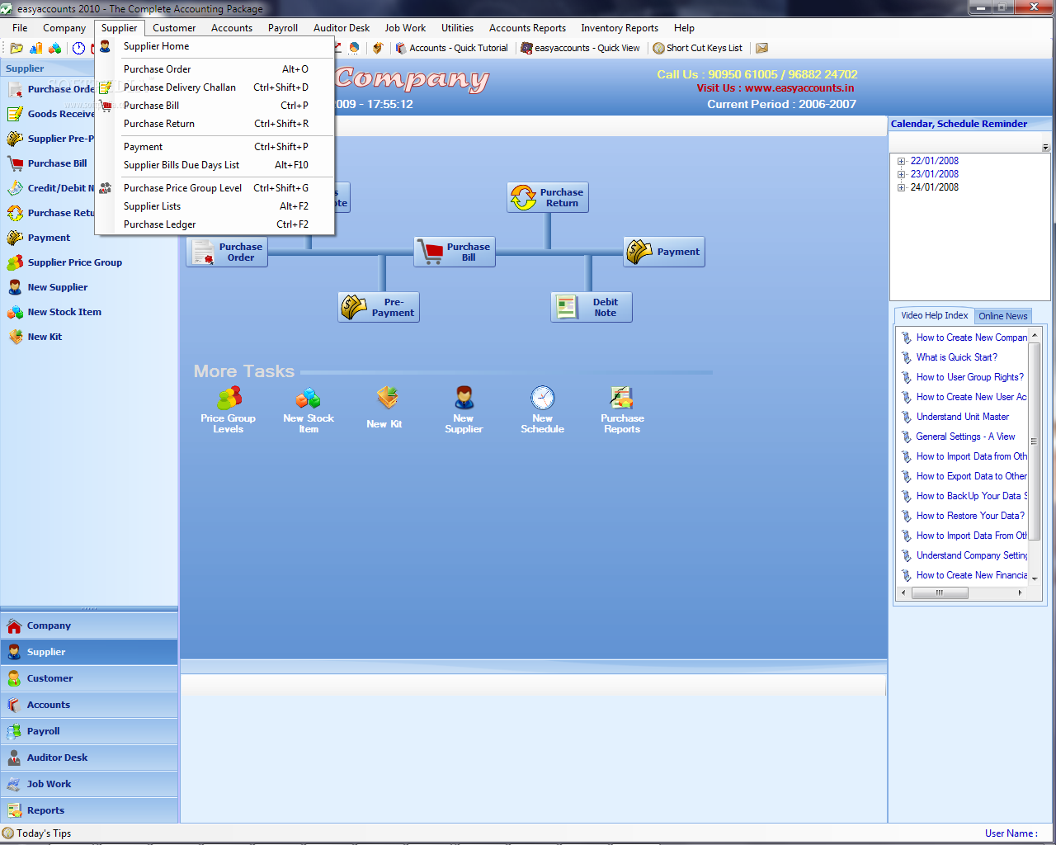Open Job Work module in navigation
Viewport: 1056px width, 845px height.
tap(89, 784)
